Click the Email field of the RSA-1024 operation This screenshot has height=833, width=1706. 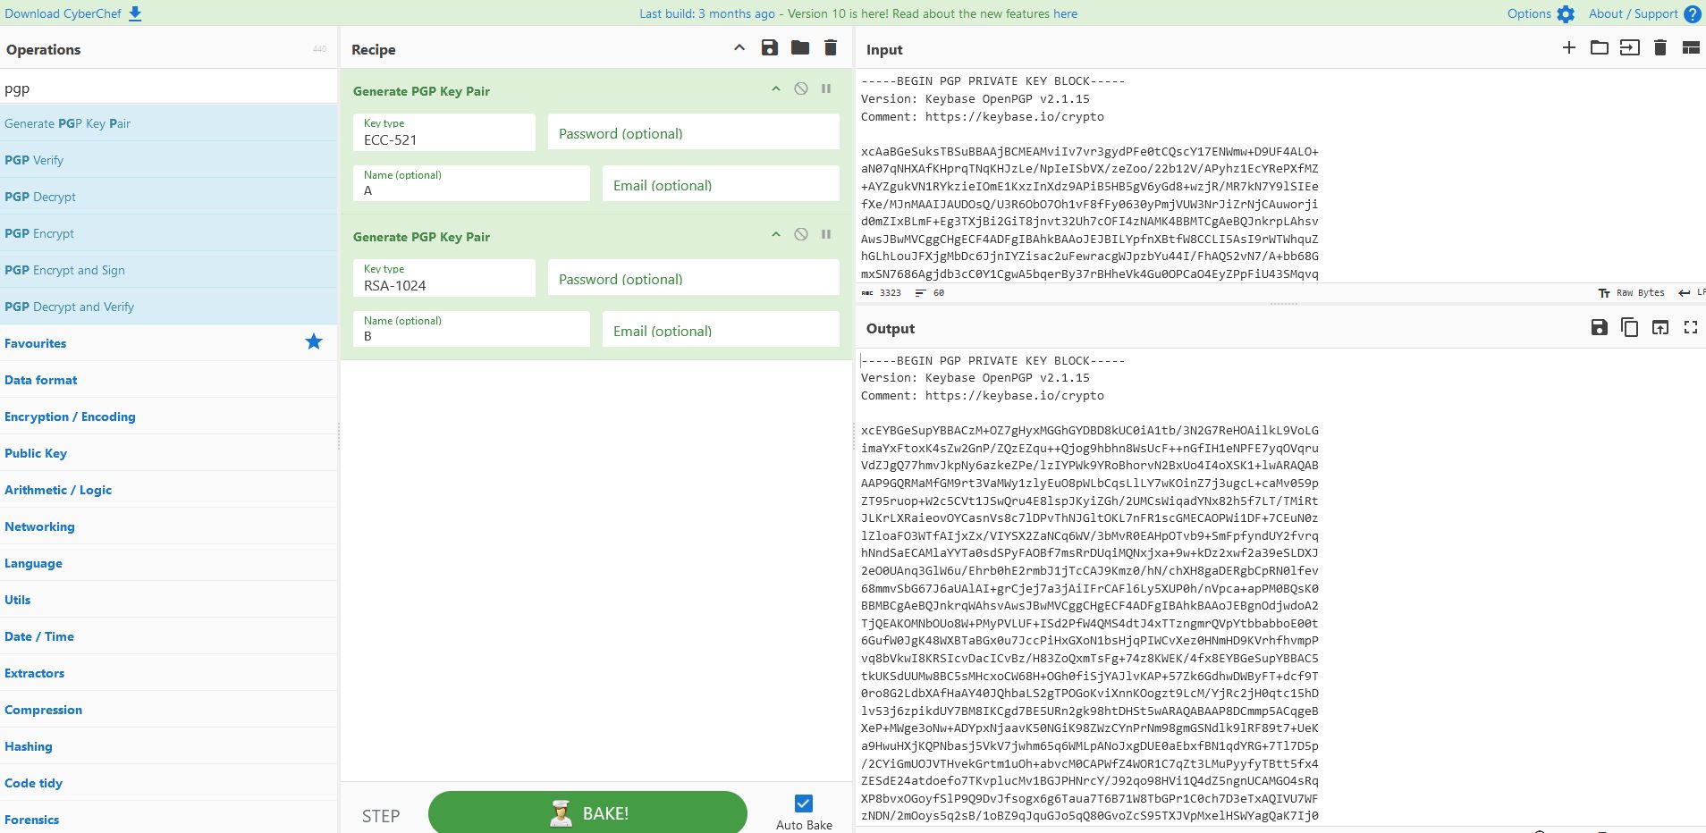coord(721,330)
